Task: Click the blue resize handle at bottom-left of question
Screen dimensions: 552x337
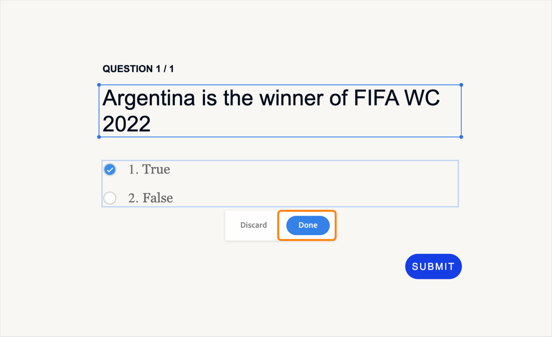Action: (x=99, y=137)
